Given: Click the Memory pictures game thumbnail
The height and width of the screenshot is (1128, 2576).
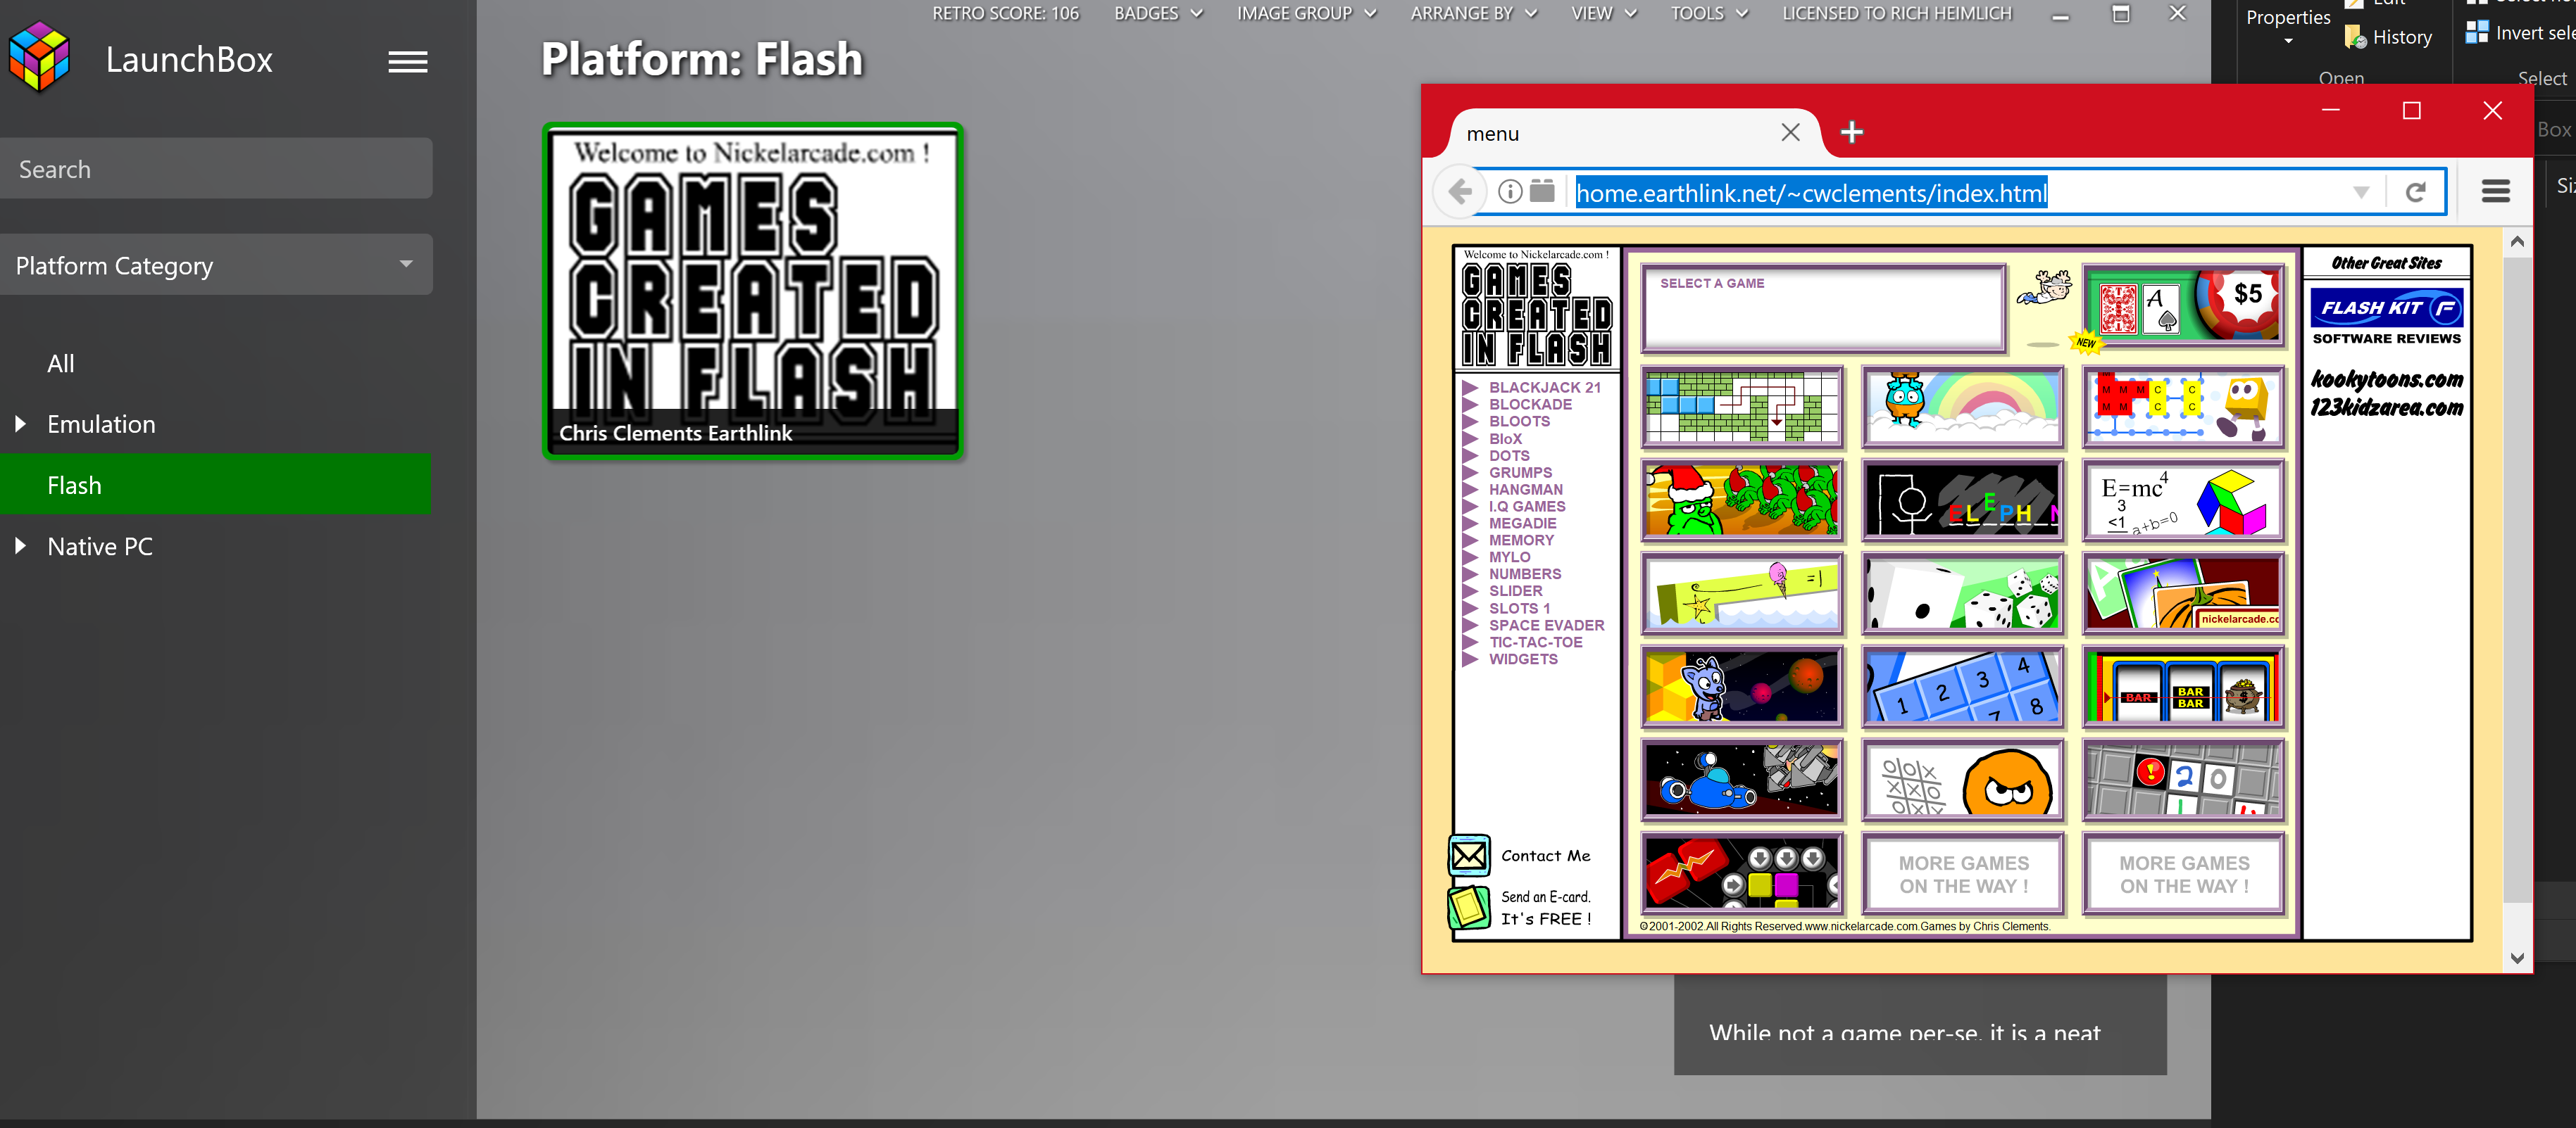Looking at the screenshot, I should [x=2183, y=593].
